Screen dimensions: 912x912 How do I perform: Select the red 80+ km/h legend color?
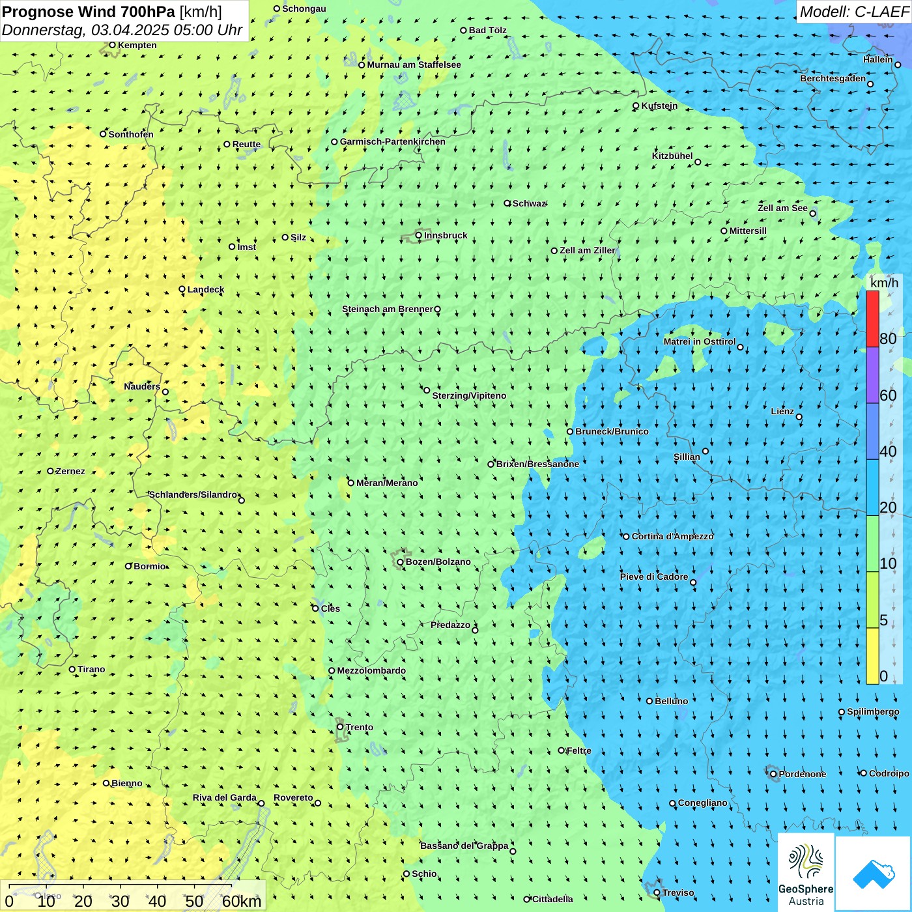872,319
